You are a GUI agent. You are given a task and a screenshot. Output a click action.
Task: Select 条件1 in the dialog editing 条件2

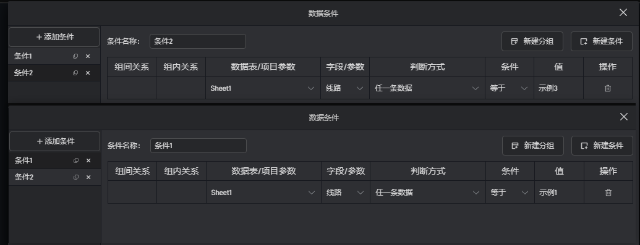coord(54,56)
